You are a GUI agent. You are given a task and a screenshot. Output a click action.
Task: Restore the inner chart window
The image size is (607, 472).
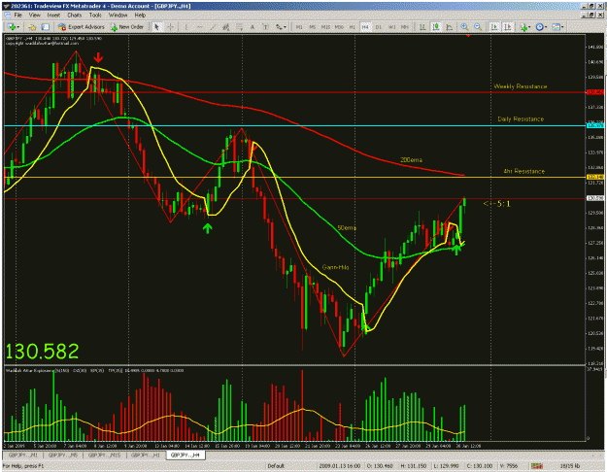click(591, 16)
